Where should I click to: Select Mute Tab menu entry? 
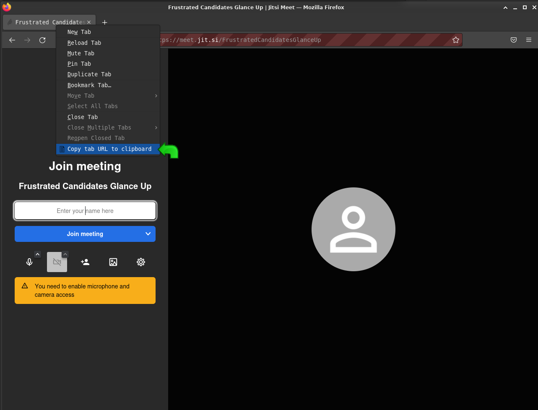108,53
